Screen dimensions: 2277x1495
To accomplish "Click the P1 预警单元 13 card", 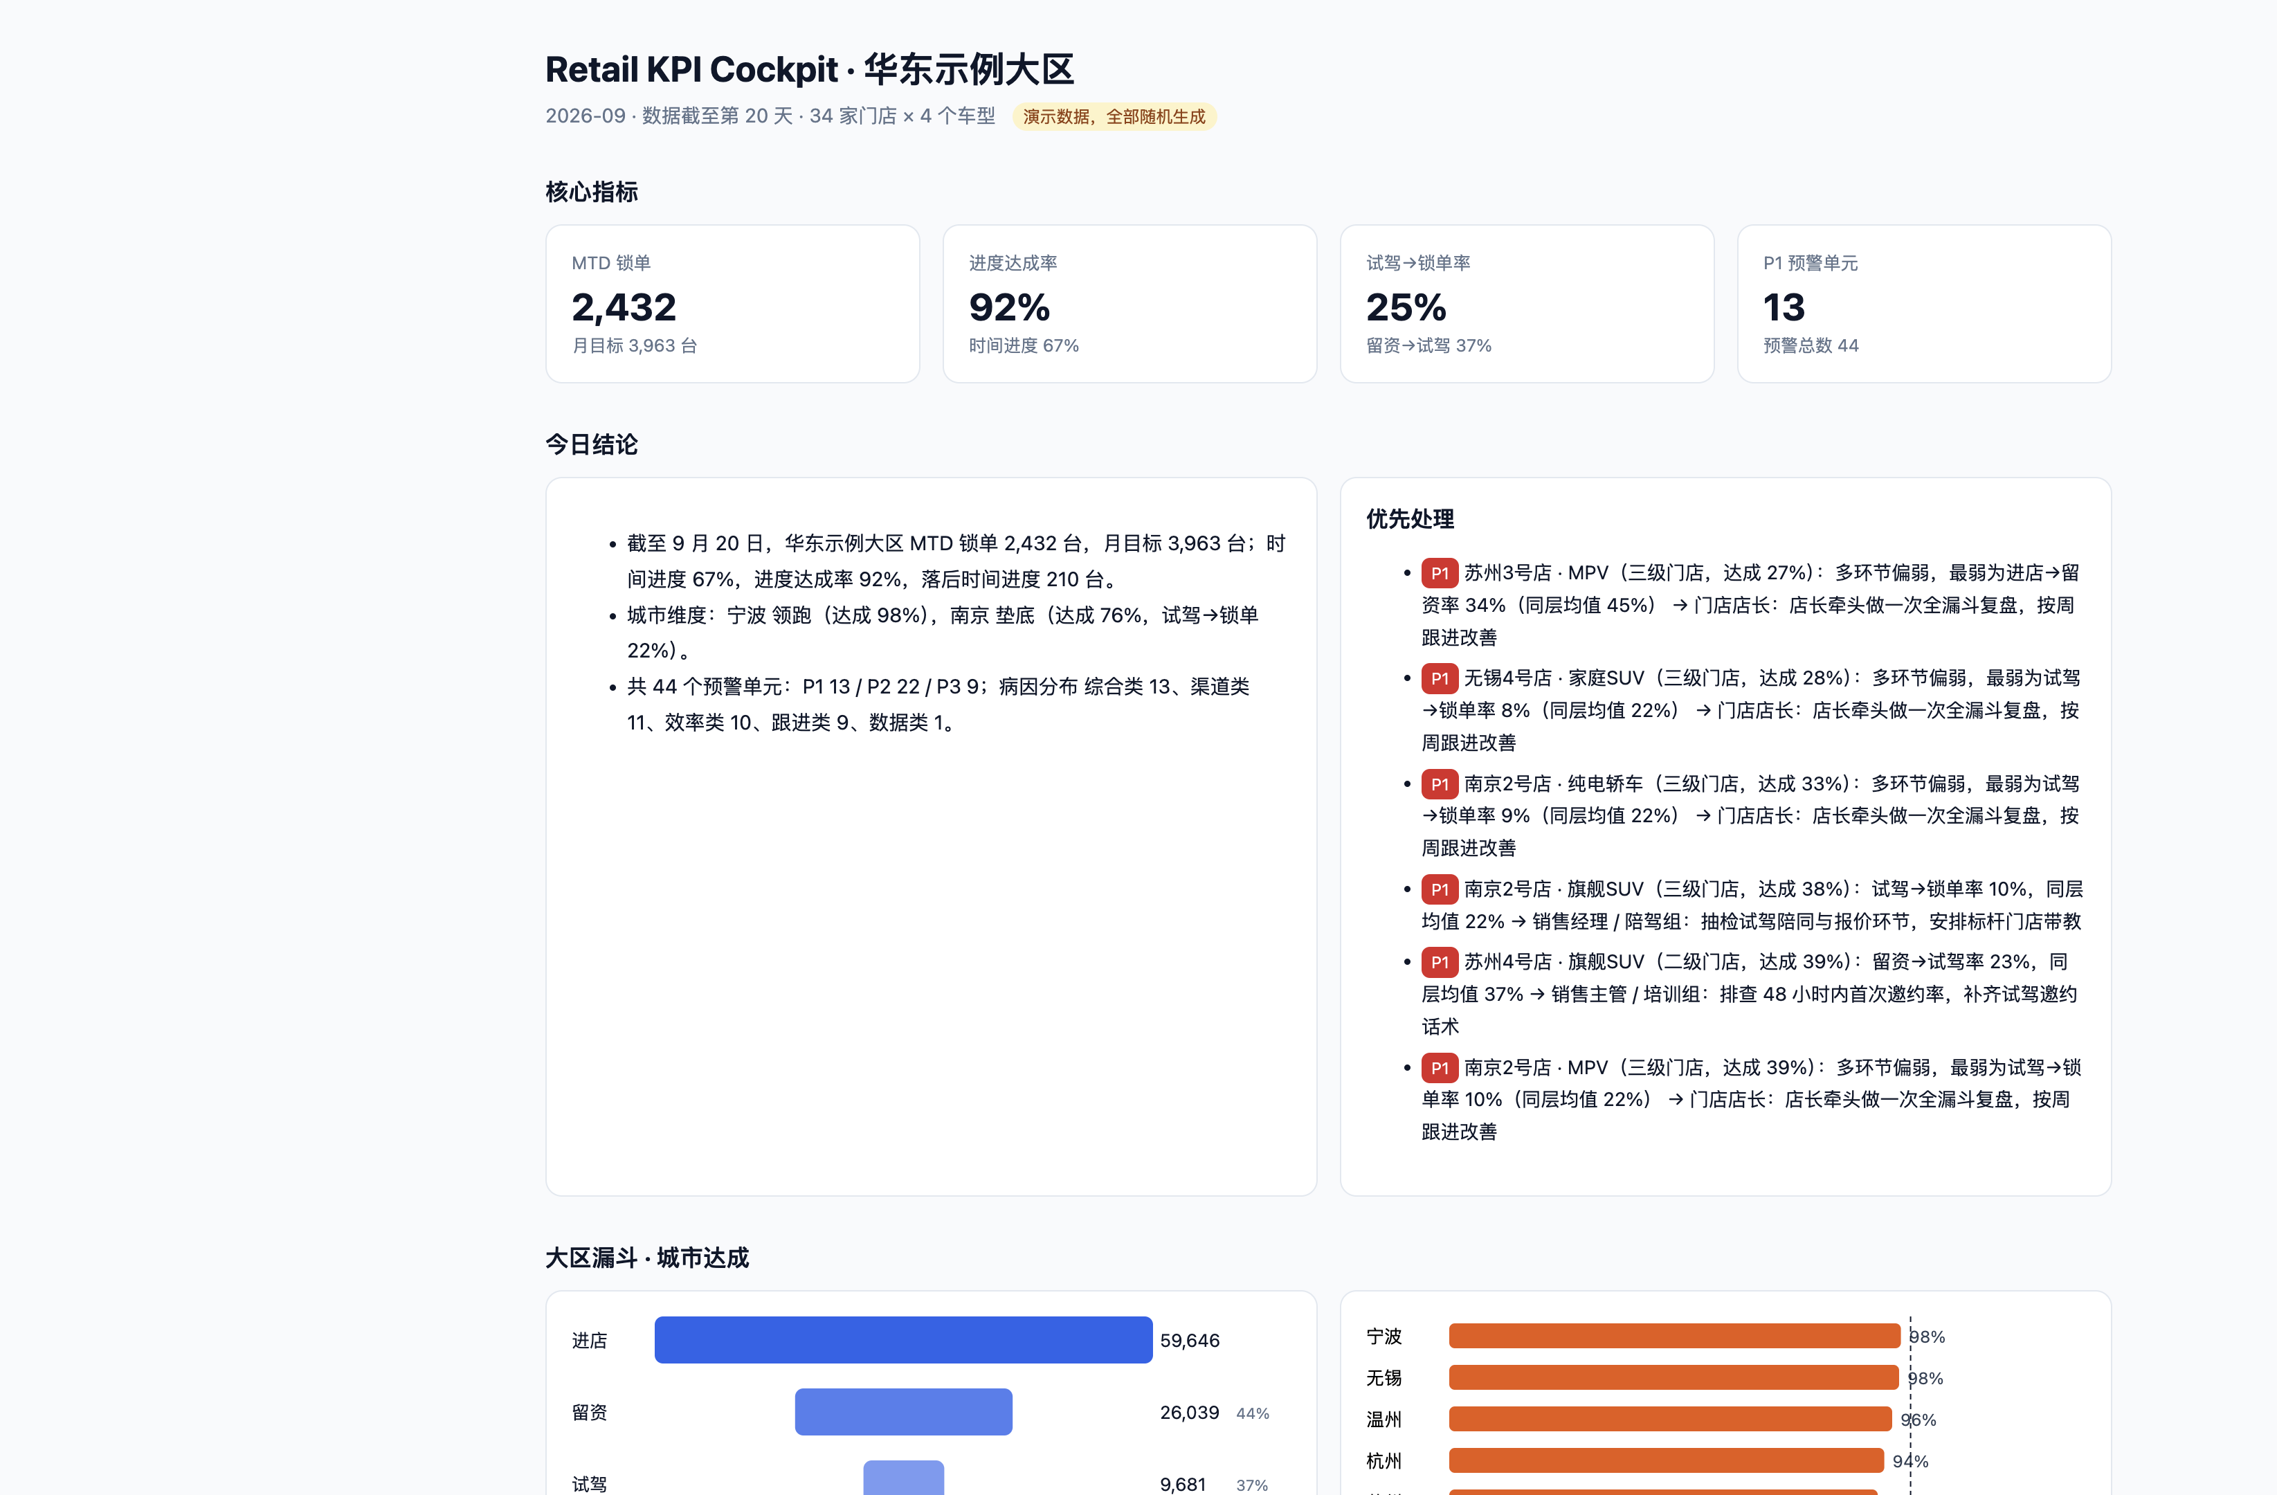I will point(1923,303).
